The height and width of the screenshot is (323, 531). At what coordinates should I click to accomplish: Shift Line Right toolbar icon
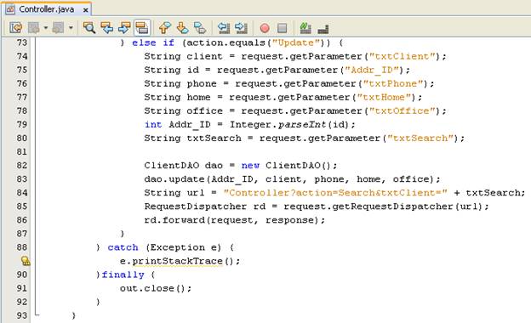coord(241,28)
